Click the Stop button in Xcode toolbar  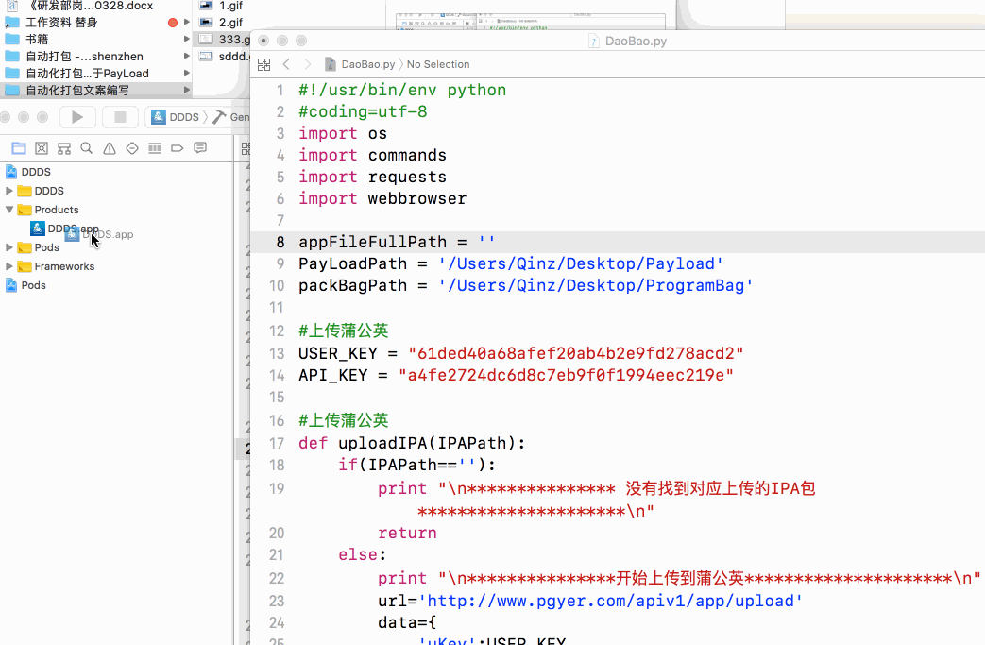(120, 117)
